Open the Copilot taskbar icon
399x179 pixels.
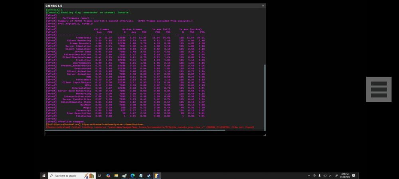[x=108, y=176]
